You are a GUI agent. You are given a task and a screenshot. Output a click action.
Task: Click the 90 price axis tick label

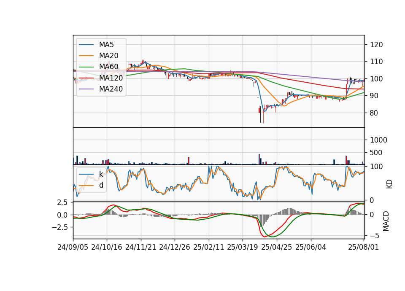click(x=374, y=96)
